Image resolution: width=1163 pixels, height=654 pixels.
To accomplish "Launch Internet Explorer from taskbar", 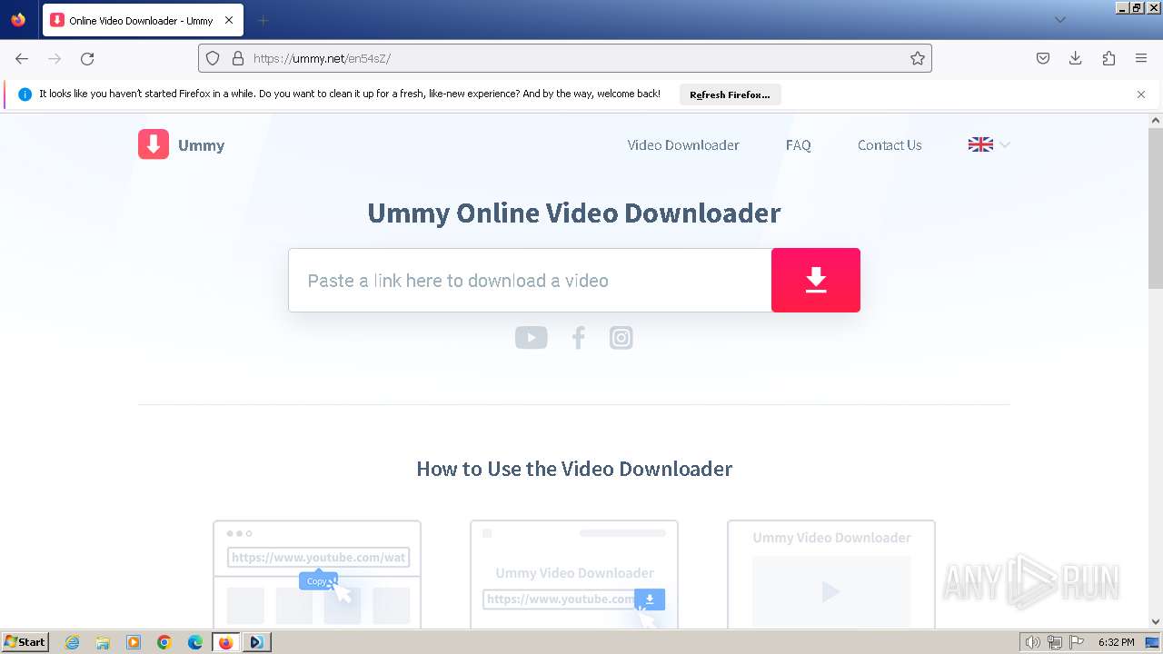I will coord(72,642).
